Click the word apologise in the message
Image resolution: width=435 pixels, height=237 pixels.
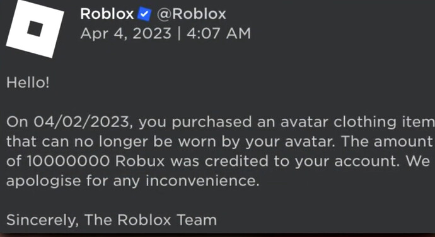click(43, 182)
